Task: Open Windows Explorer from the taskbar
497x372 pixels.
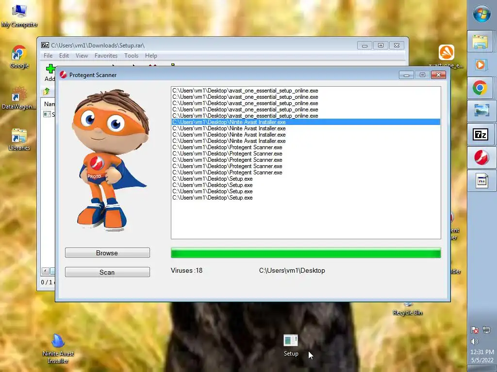Action: click(x=480, y=42)
